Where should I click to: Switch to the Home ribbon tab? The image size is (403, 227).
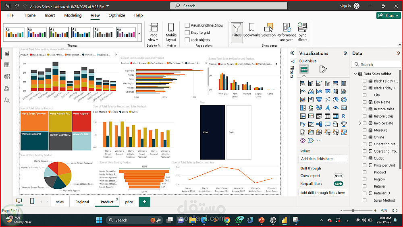click(x=30, y=15)
